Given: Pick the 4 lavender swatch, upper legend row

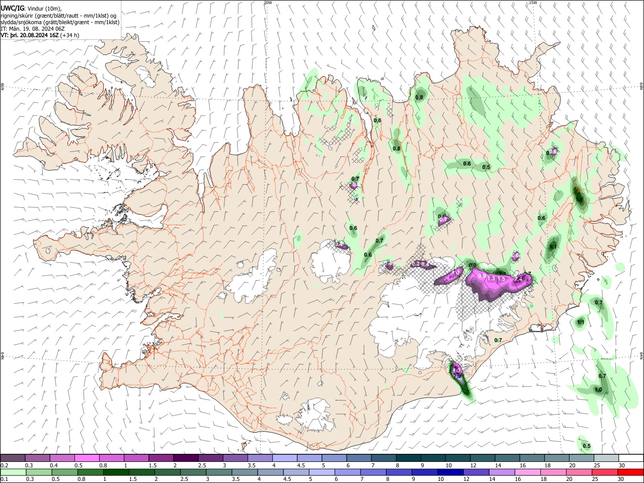Looking at the screenshot, I should click(285, 458).
